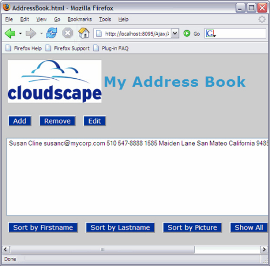This screenshot has height=266, width=270.
Task: Click the Stop loading icon
Action: pyautogui.click(x=67, y=33)
